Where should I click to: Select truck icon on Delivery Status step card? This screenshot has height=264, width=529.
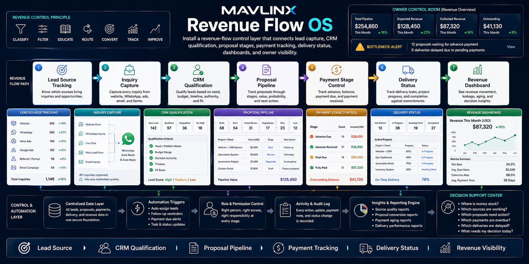click(x=408, y=70)
